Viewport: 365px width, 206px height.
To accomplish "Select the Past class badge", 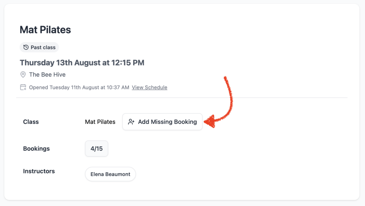I will pyautogui.click(x=39, y=47).
